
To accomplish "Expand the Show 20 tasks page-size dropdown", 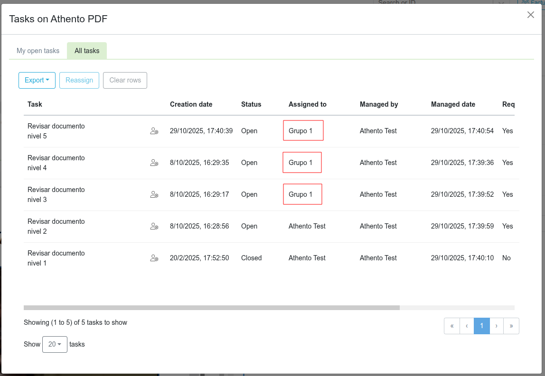I will tap(55, 344).
